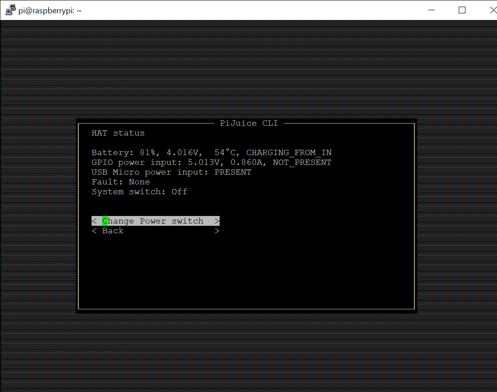Close the pi@raspberrypi terminal window

coord(493,10)
